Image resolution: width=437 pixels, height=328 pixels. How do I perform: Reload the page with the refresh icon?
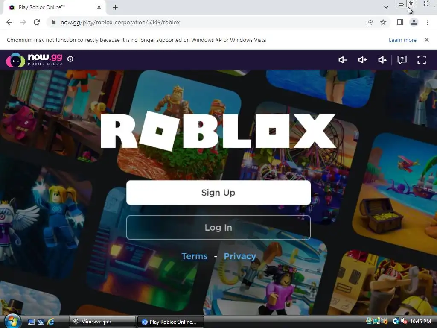coord(37,22)
